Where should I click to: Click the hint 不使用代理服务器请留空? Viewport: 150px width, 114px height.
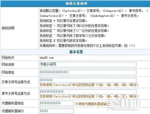point(92,104)
